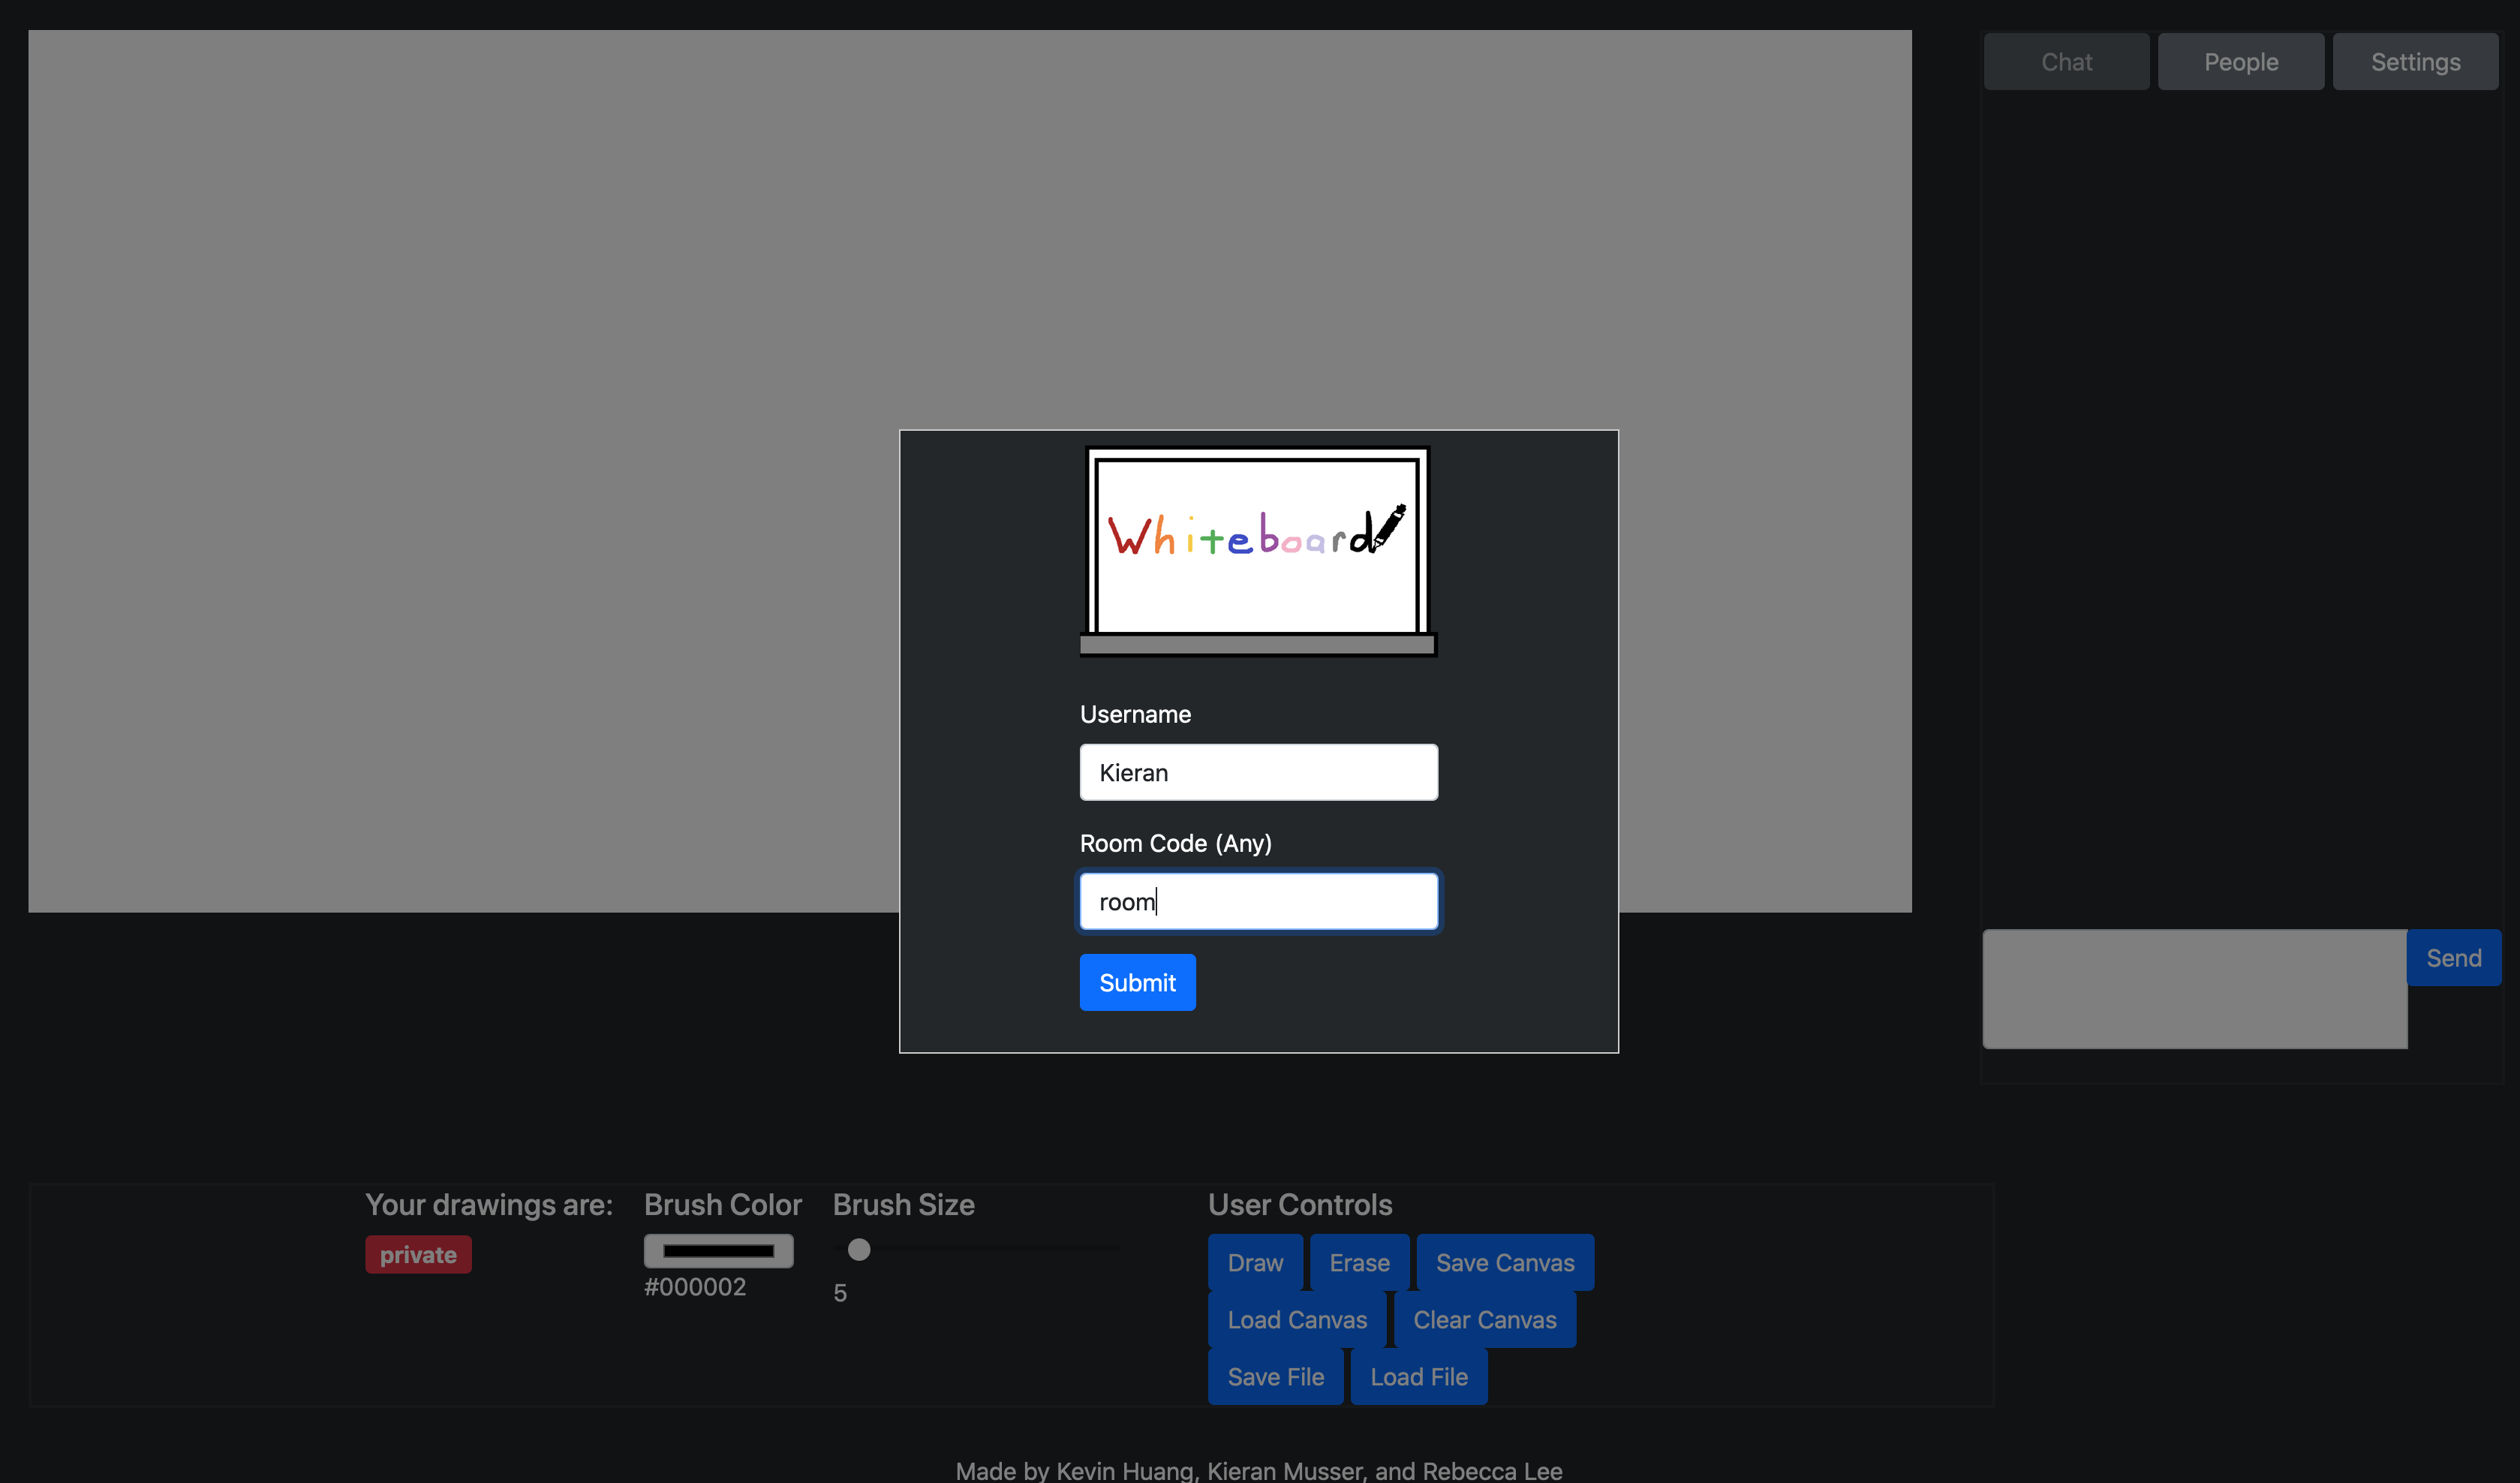Image resolution: width=2520 pixels, height=1483 pixels.
Task: Switch to the Chat tab
Action: click(x=2066, y=62)
